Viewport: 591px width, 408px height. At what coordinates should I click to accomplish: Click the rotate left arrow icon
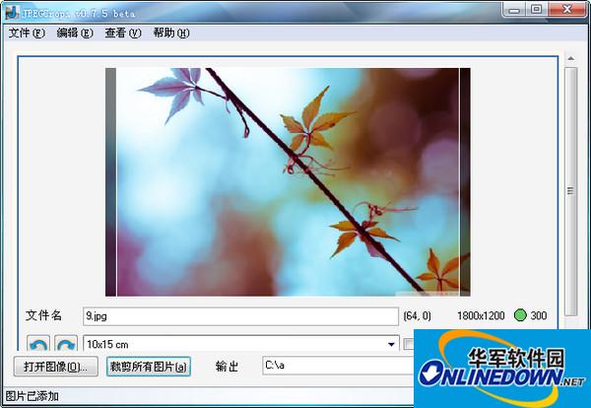[37, 344]
